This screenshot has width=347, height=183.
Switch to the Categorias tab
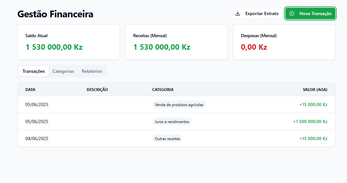63,71
